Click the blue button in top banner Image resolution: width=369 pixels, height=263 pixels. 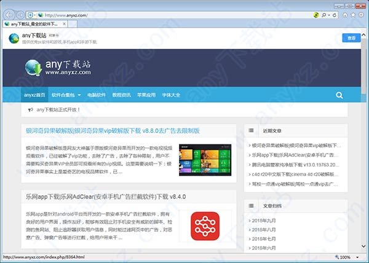(351, 38)
